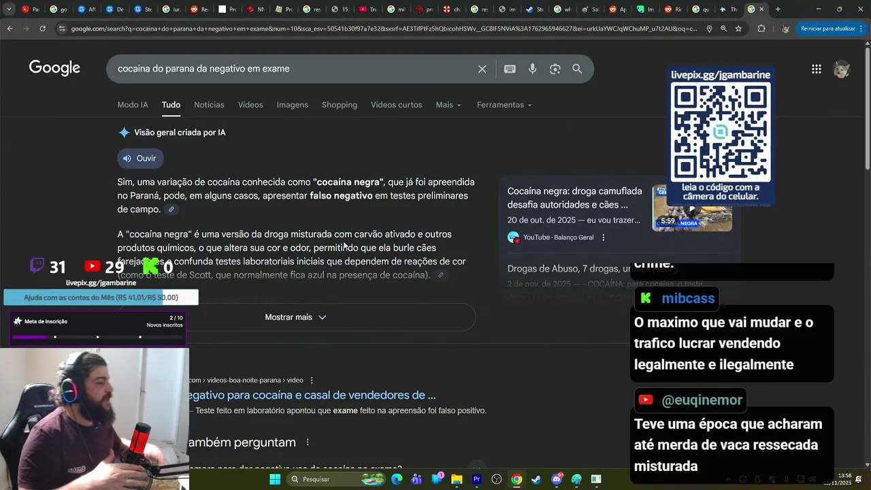
Task: Open the YouTube · Balanço Geral source
Action: [x=550, y=238]
